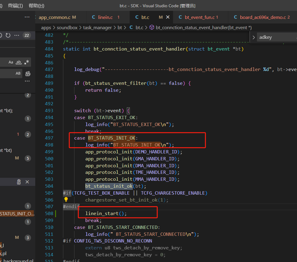Toggle Use Regular Expression (.*) option

pos(27,62)
